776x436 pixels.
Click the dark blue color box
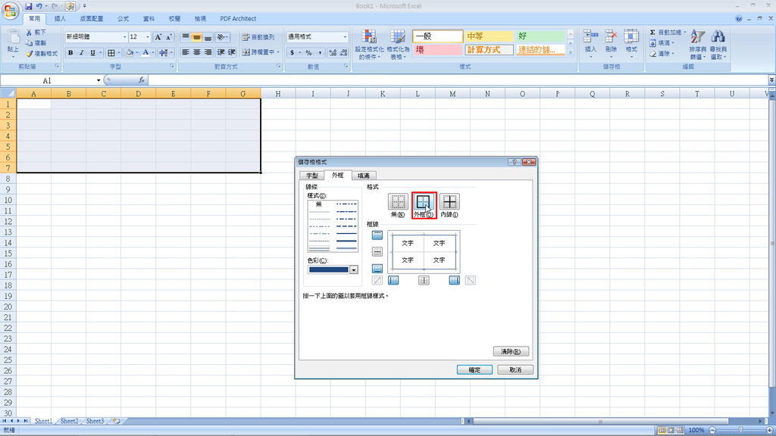(329, 270)
